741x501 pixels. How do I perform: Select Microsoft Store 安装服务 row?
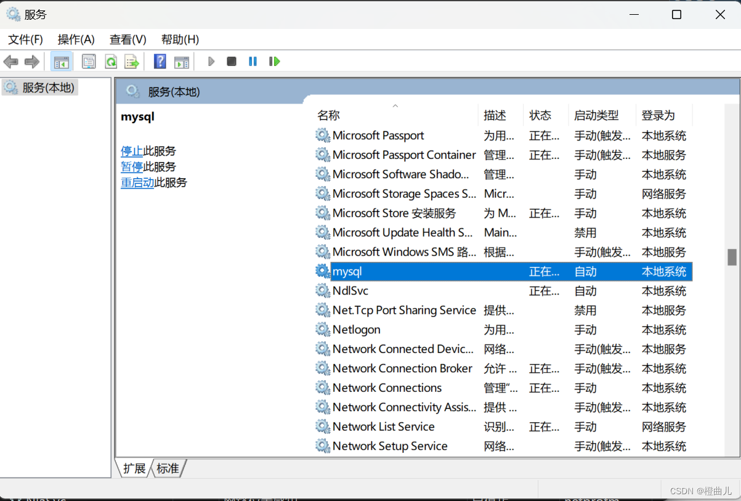503,213
